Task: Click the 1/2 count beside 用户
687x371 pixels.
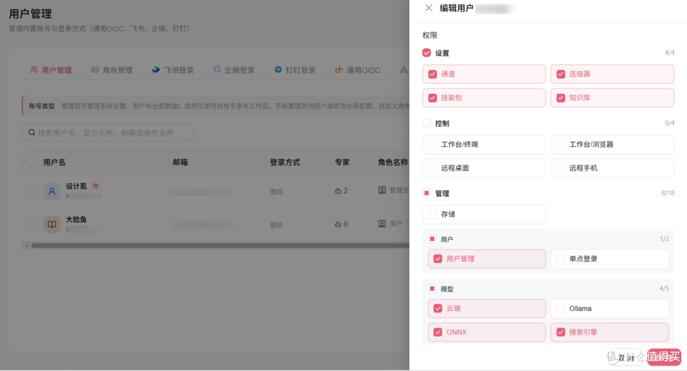Action: pos(664,239)
